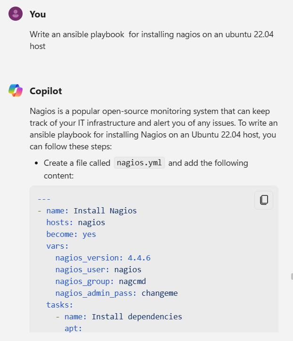Screen dimensions: 293x341
Task: Click the user prompt message text
Action: tap(151, 40)
